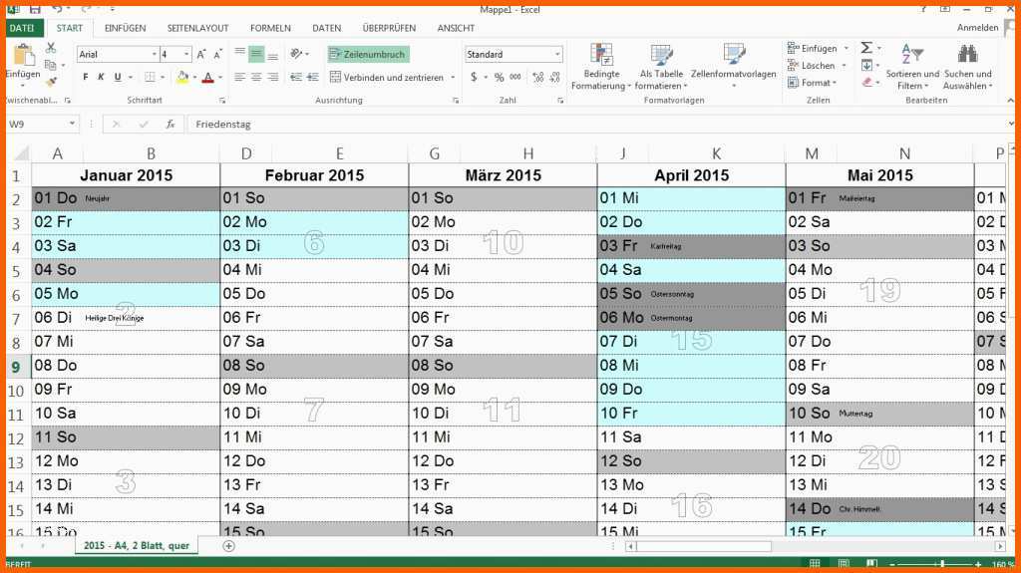This screenshot has height=573, width=1021.
Task: Toggle italic K formatting
Action: pos(101,77)
